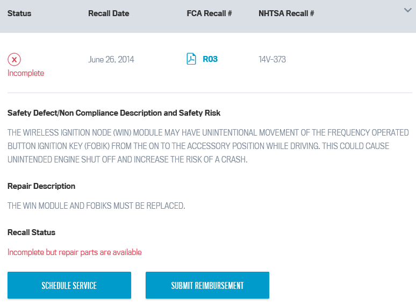Viewport: 416px width, 304px height.
Task: Click the Recall Status heading
Action: tap(31, 232)
